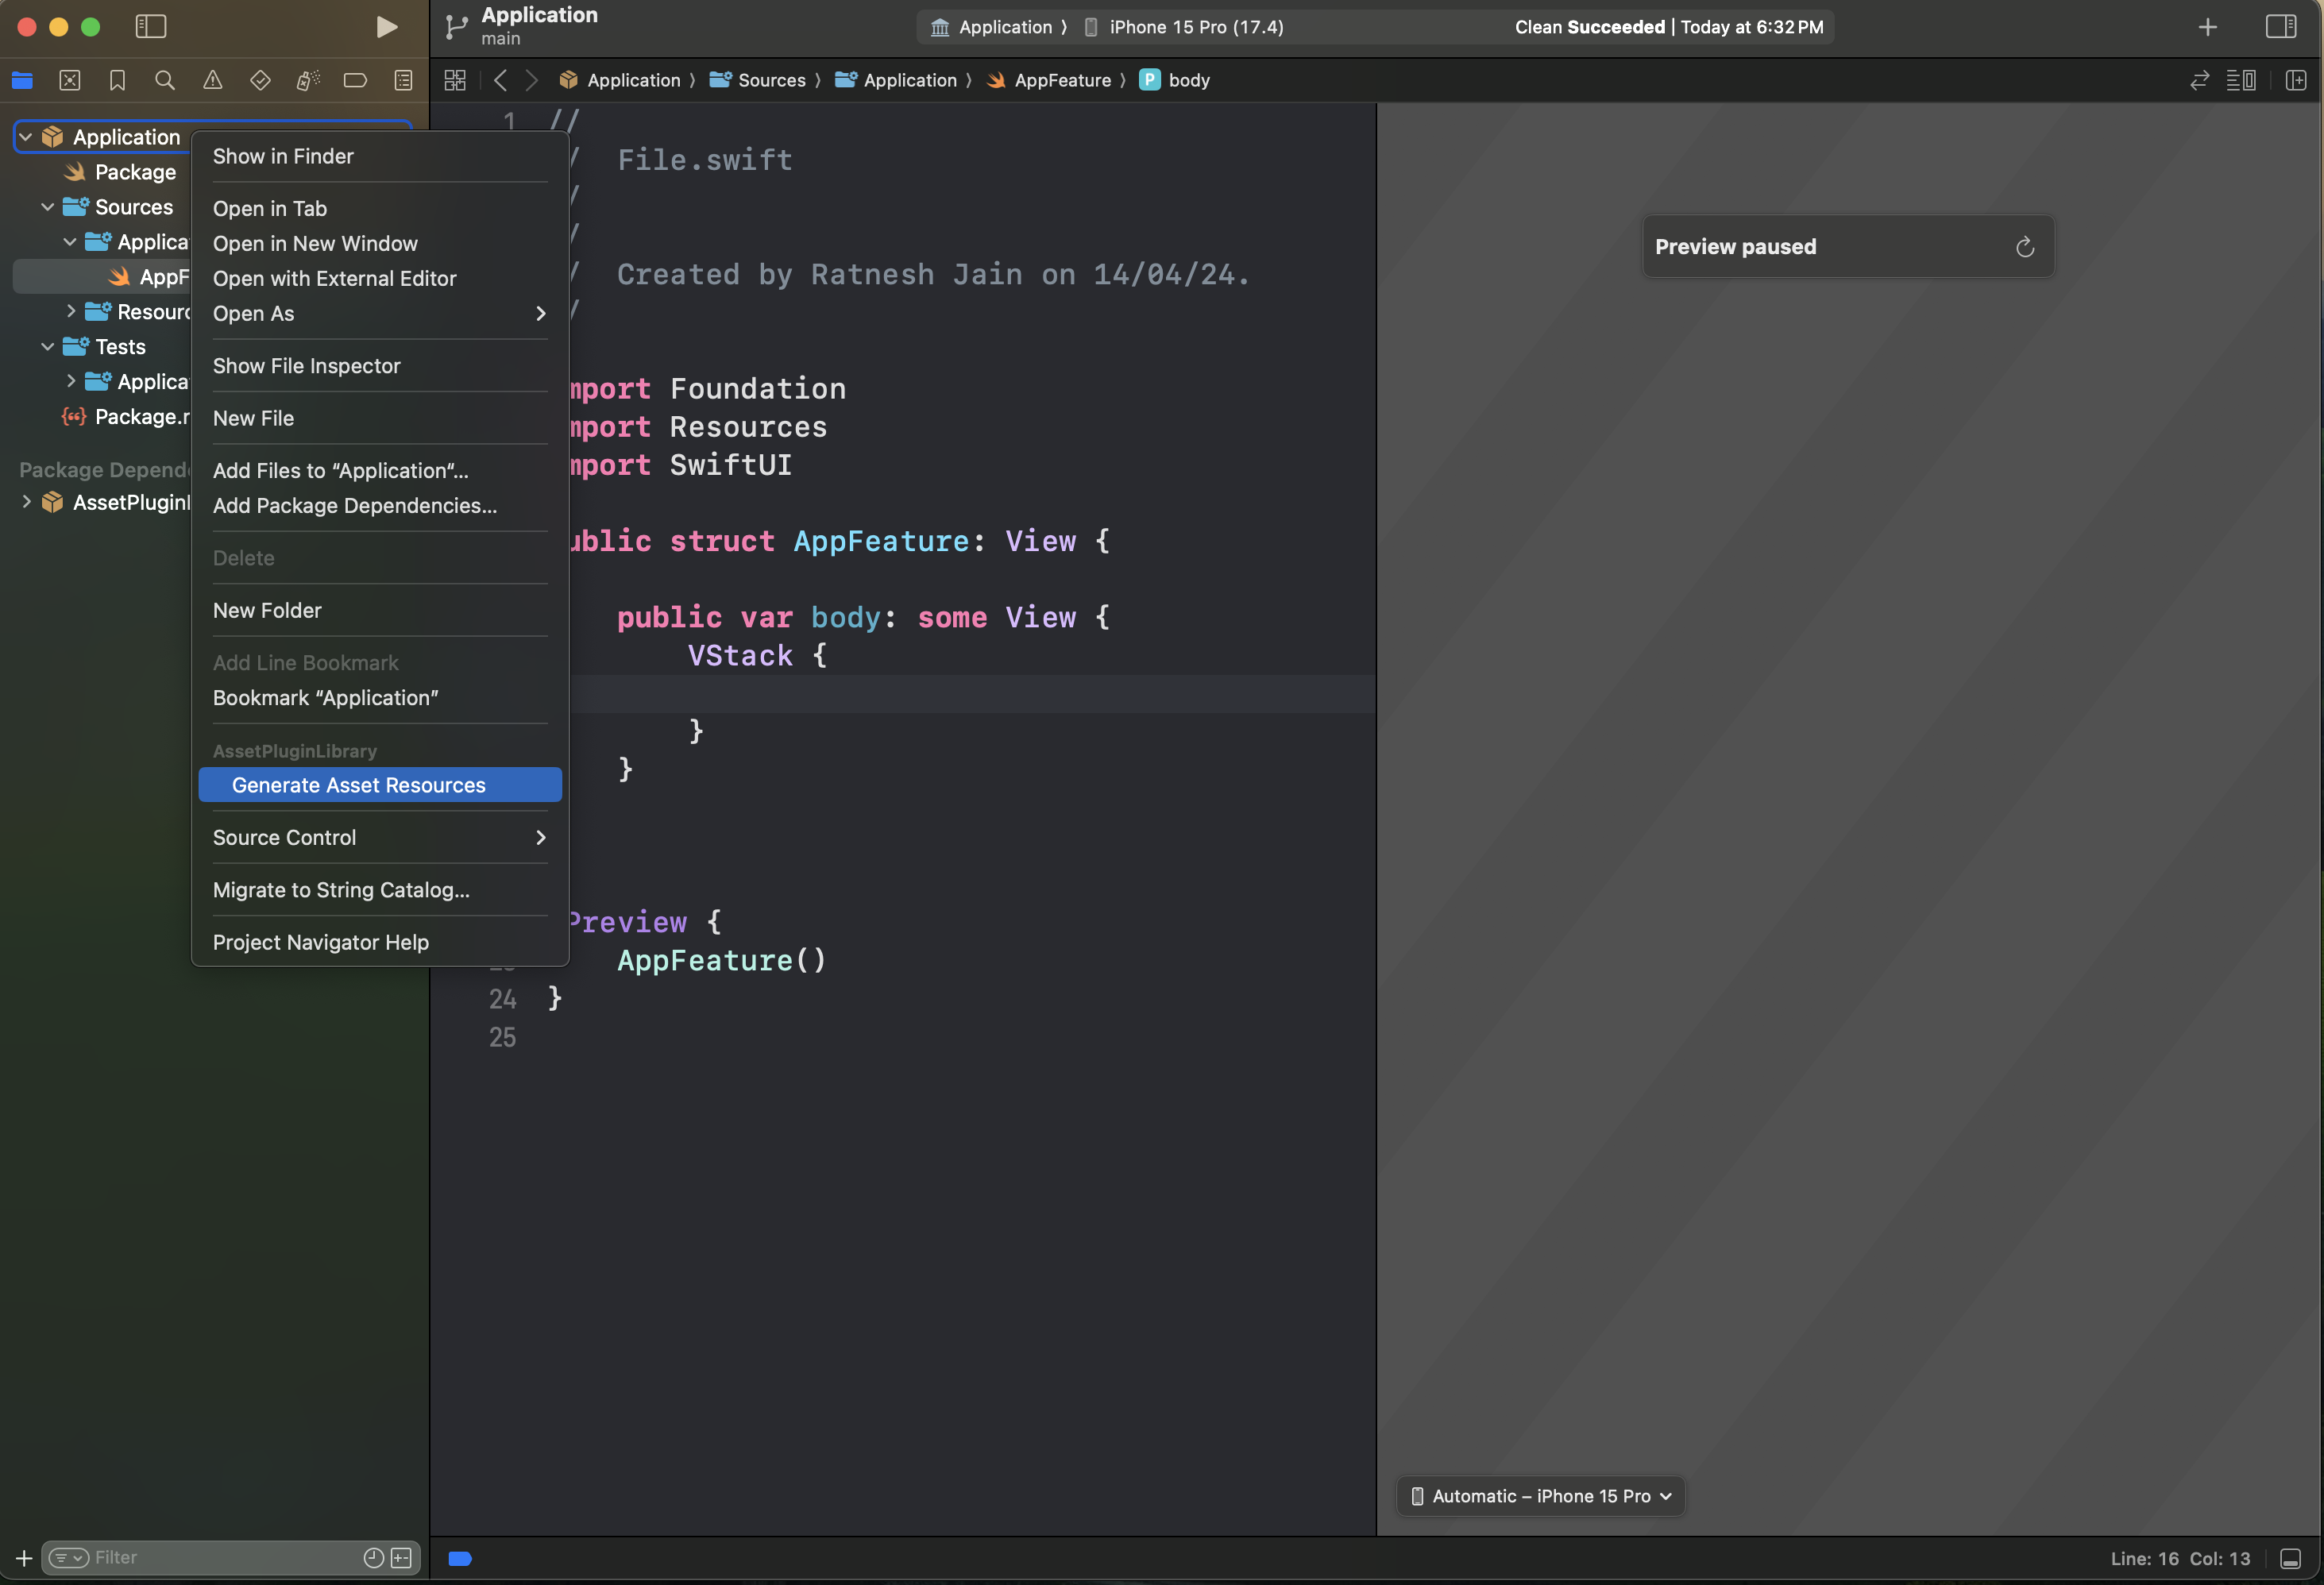Add editor on right
The height and width of the screenshot is (1585, 2324).
(x=2296, y=81)
